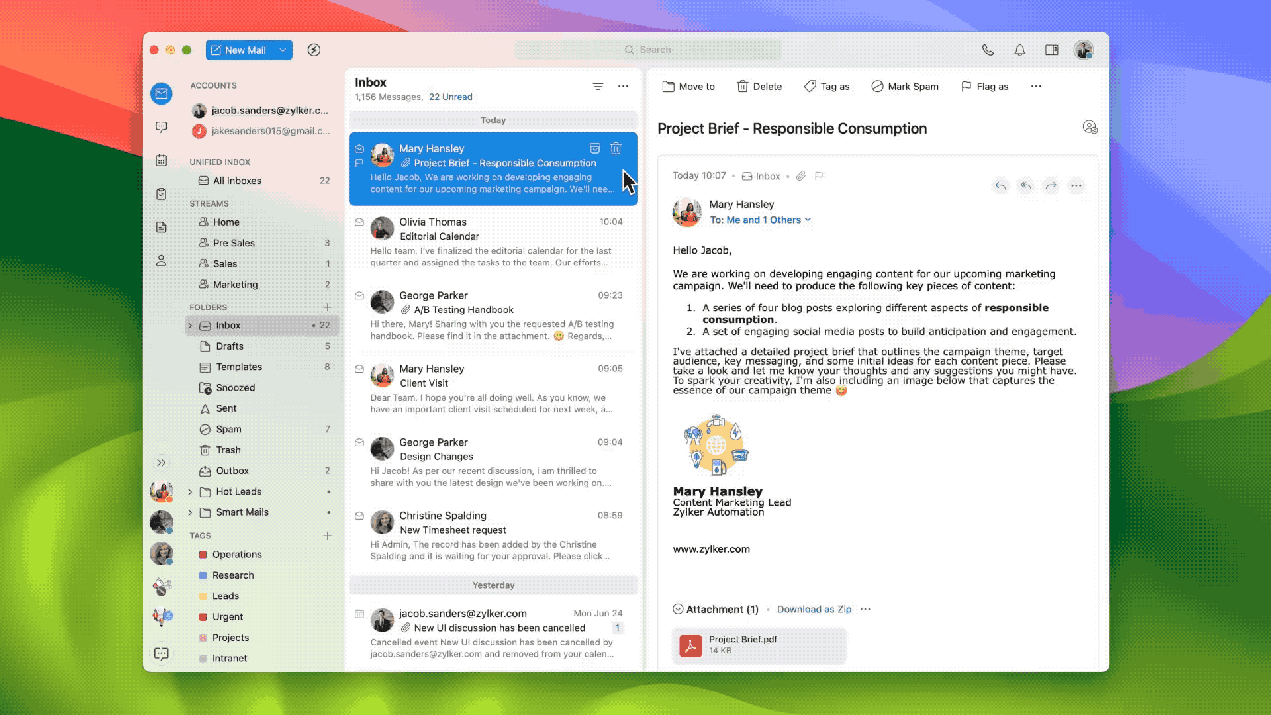Open the New Mail dropdown arrow
1271x715 pixels.
pos(283,50)
